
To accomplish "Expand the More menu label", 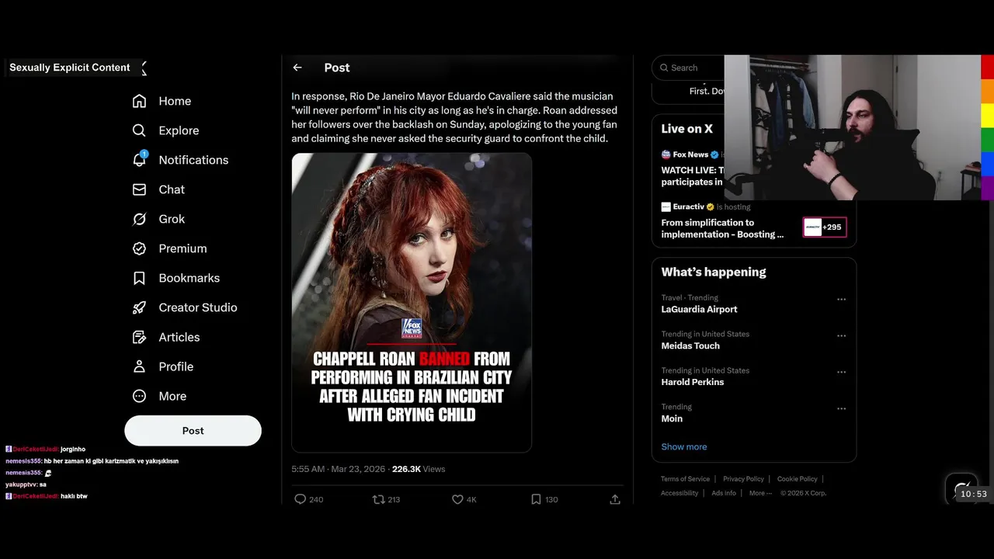I will tap(172, 396).
